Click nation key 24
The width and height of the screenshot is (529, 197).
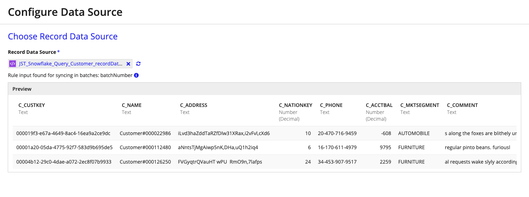tap(308, 162)
